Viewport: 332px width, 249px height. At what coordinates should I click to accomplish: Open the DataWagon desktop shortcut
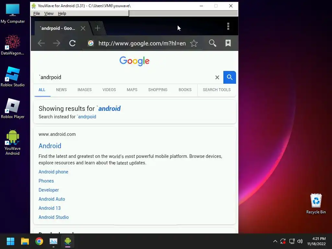pyautogui.click(x=13, y=45)
